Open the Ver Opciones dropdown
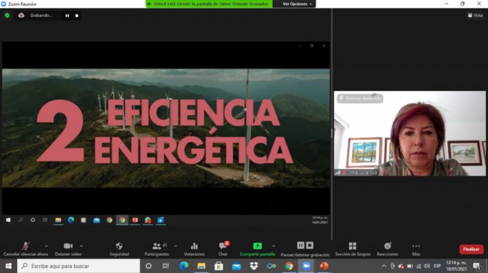 (x=297, y=4)
